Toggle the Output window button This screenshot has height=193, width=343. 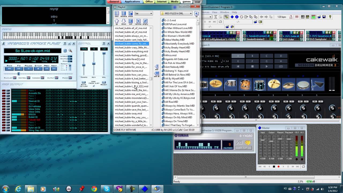pos(56,78)
